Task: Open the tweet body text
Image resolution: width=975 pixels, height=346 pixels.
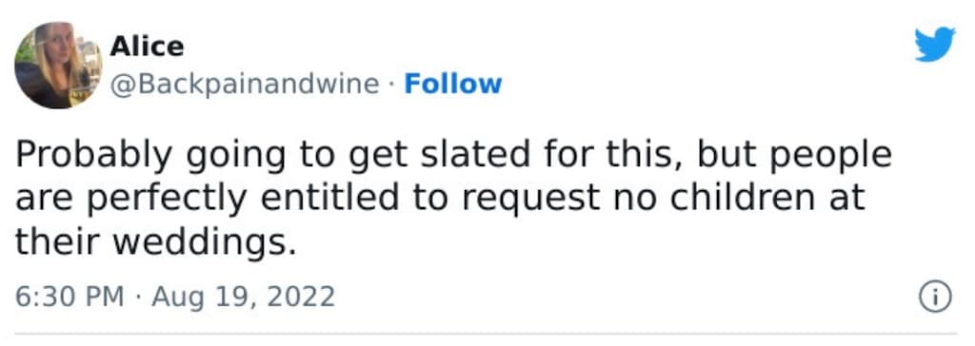Action: click(x=453, y=200)
